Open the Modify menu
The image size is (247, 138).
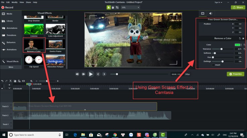pyautogui.click(x=14, y=2)
